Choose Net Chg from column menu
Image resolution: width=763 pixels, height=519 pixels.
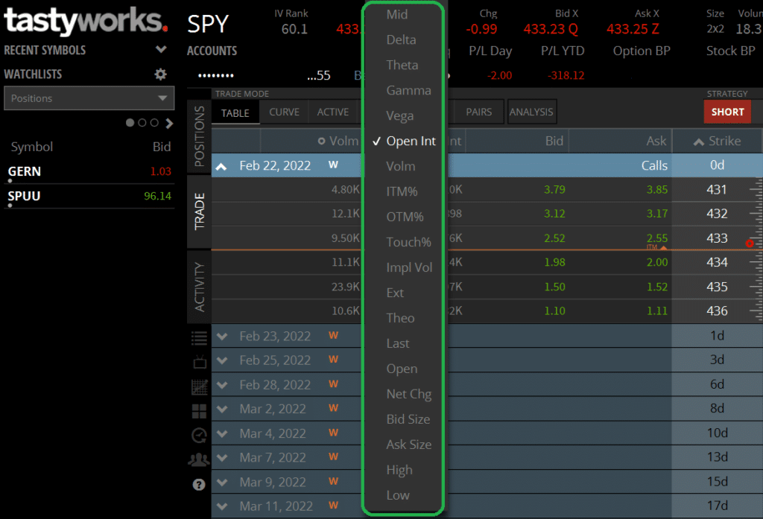[x=409, y=394]
